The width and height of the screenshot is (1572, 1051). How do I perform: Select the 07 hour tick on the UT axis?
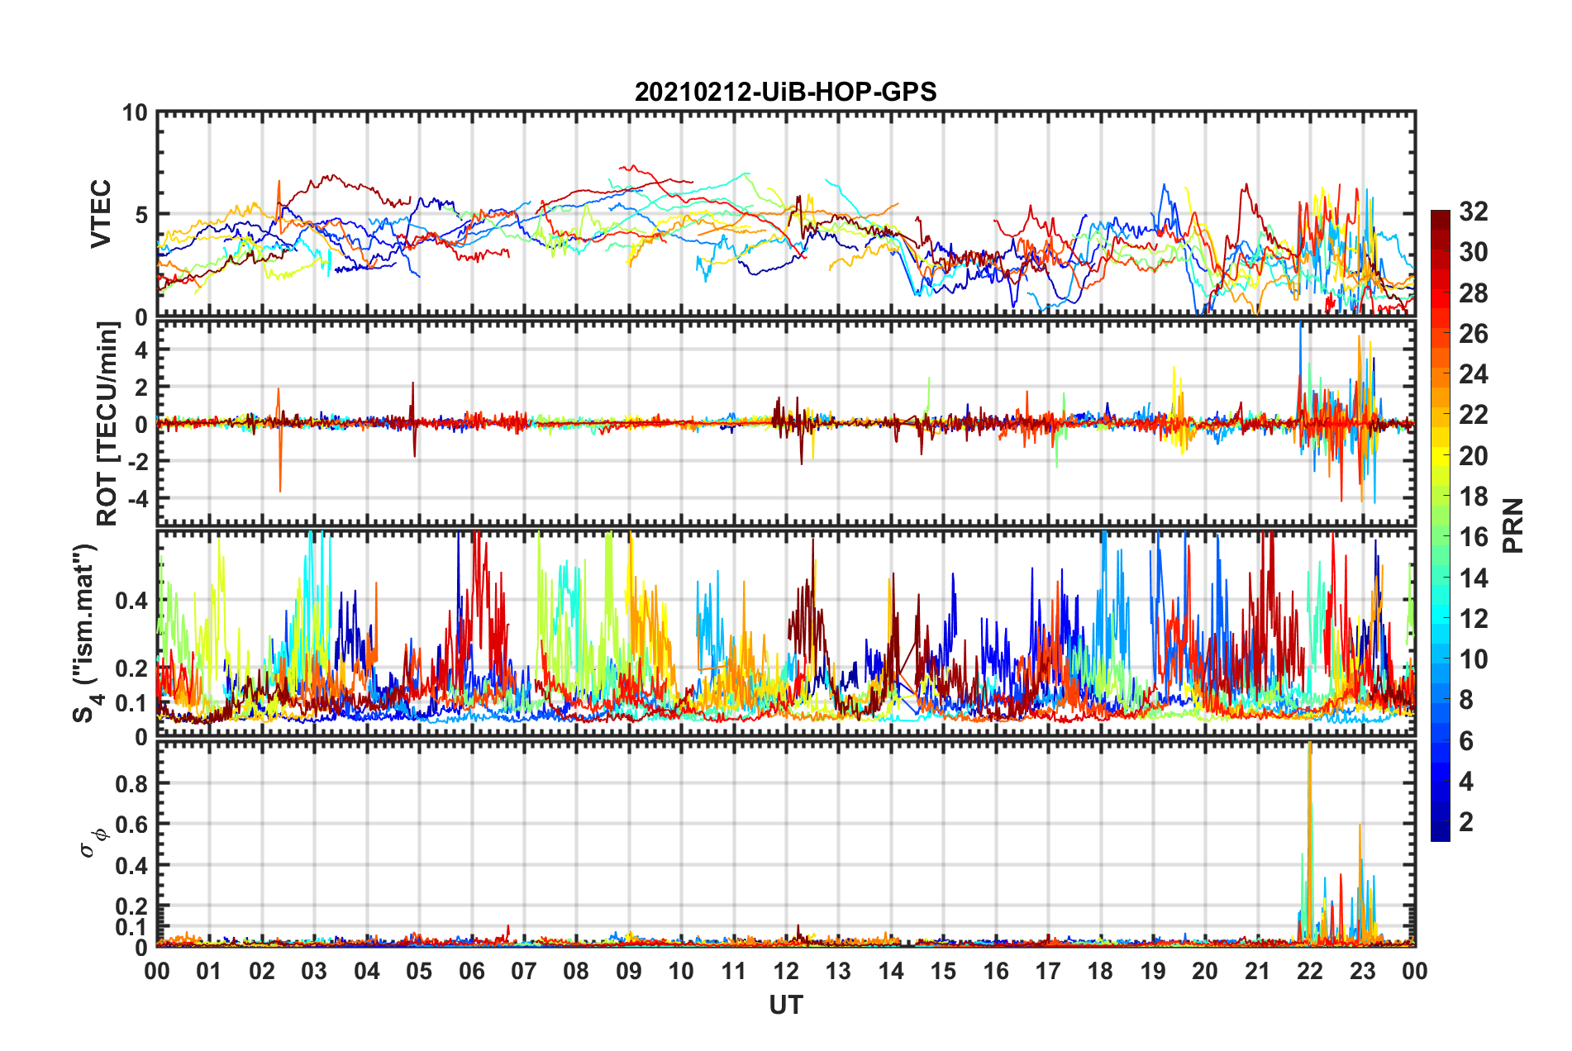(524, 971)
